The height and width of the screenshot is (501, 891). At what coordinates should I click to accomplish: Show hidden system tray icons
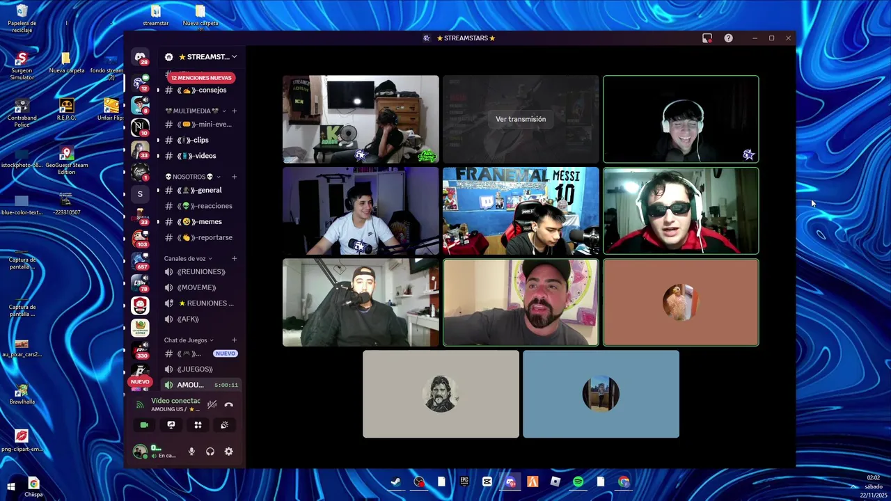pyautogui.click(x=854, y=487)
